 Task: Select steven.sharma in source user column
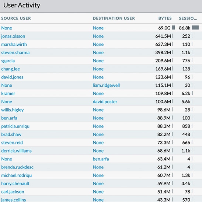(x=15, y=53)
